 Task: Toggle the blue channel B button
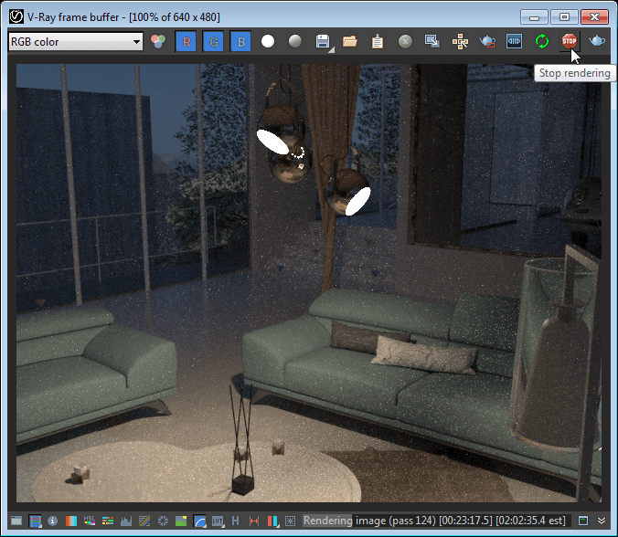point(241,41)
